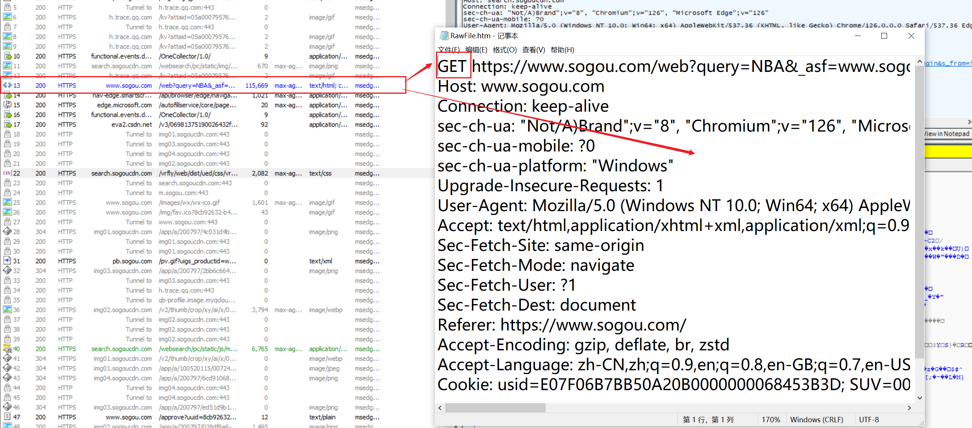Click the Notepad vertical scrollbar thumb

click(920, 212)
